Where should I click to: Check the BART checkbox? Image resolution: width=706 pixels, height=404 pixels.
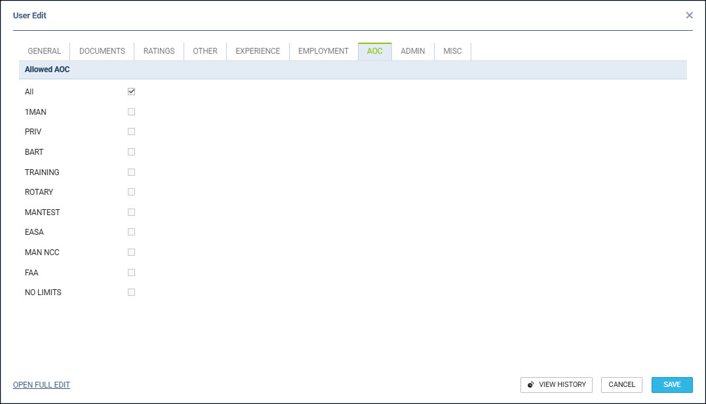(x=132, y=151)
